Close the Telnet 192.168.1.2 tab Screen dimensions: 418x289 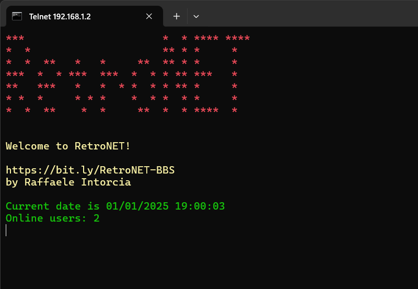click(149, 16)
